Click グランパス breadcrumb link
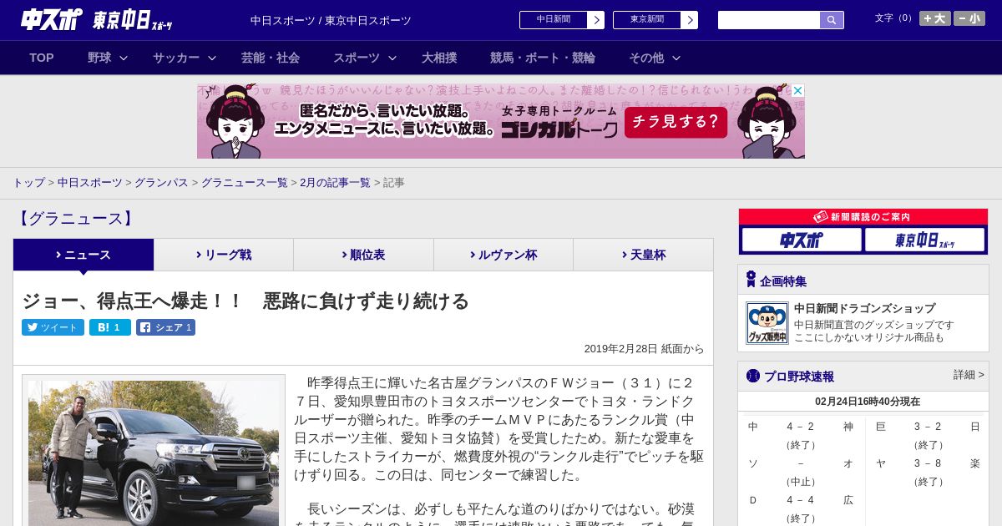The image size is (1002, 526). tap(161, 182)
